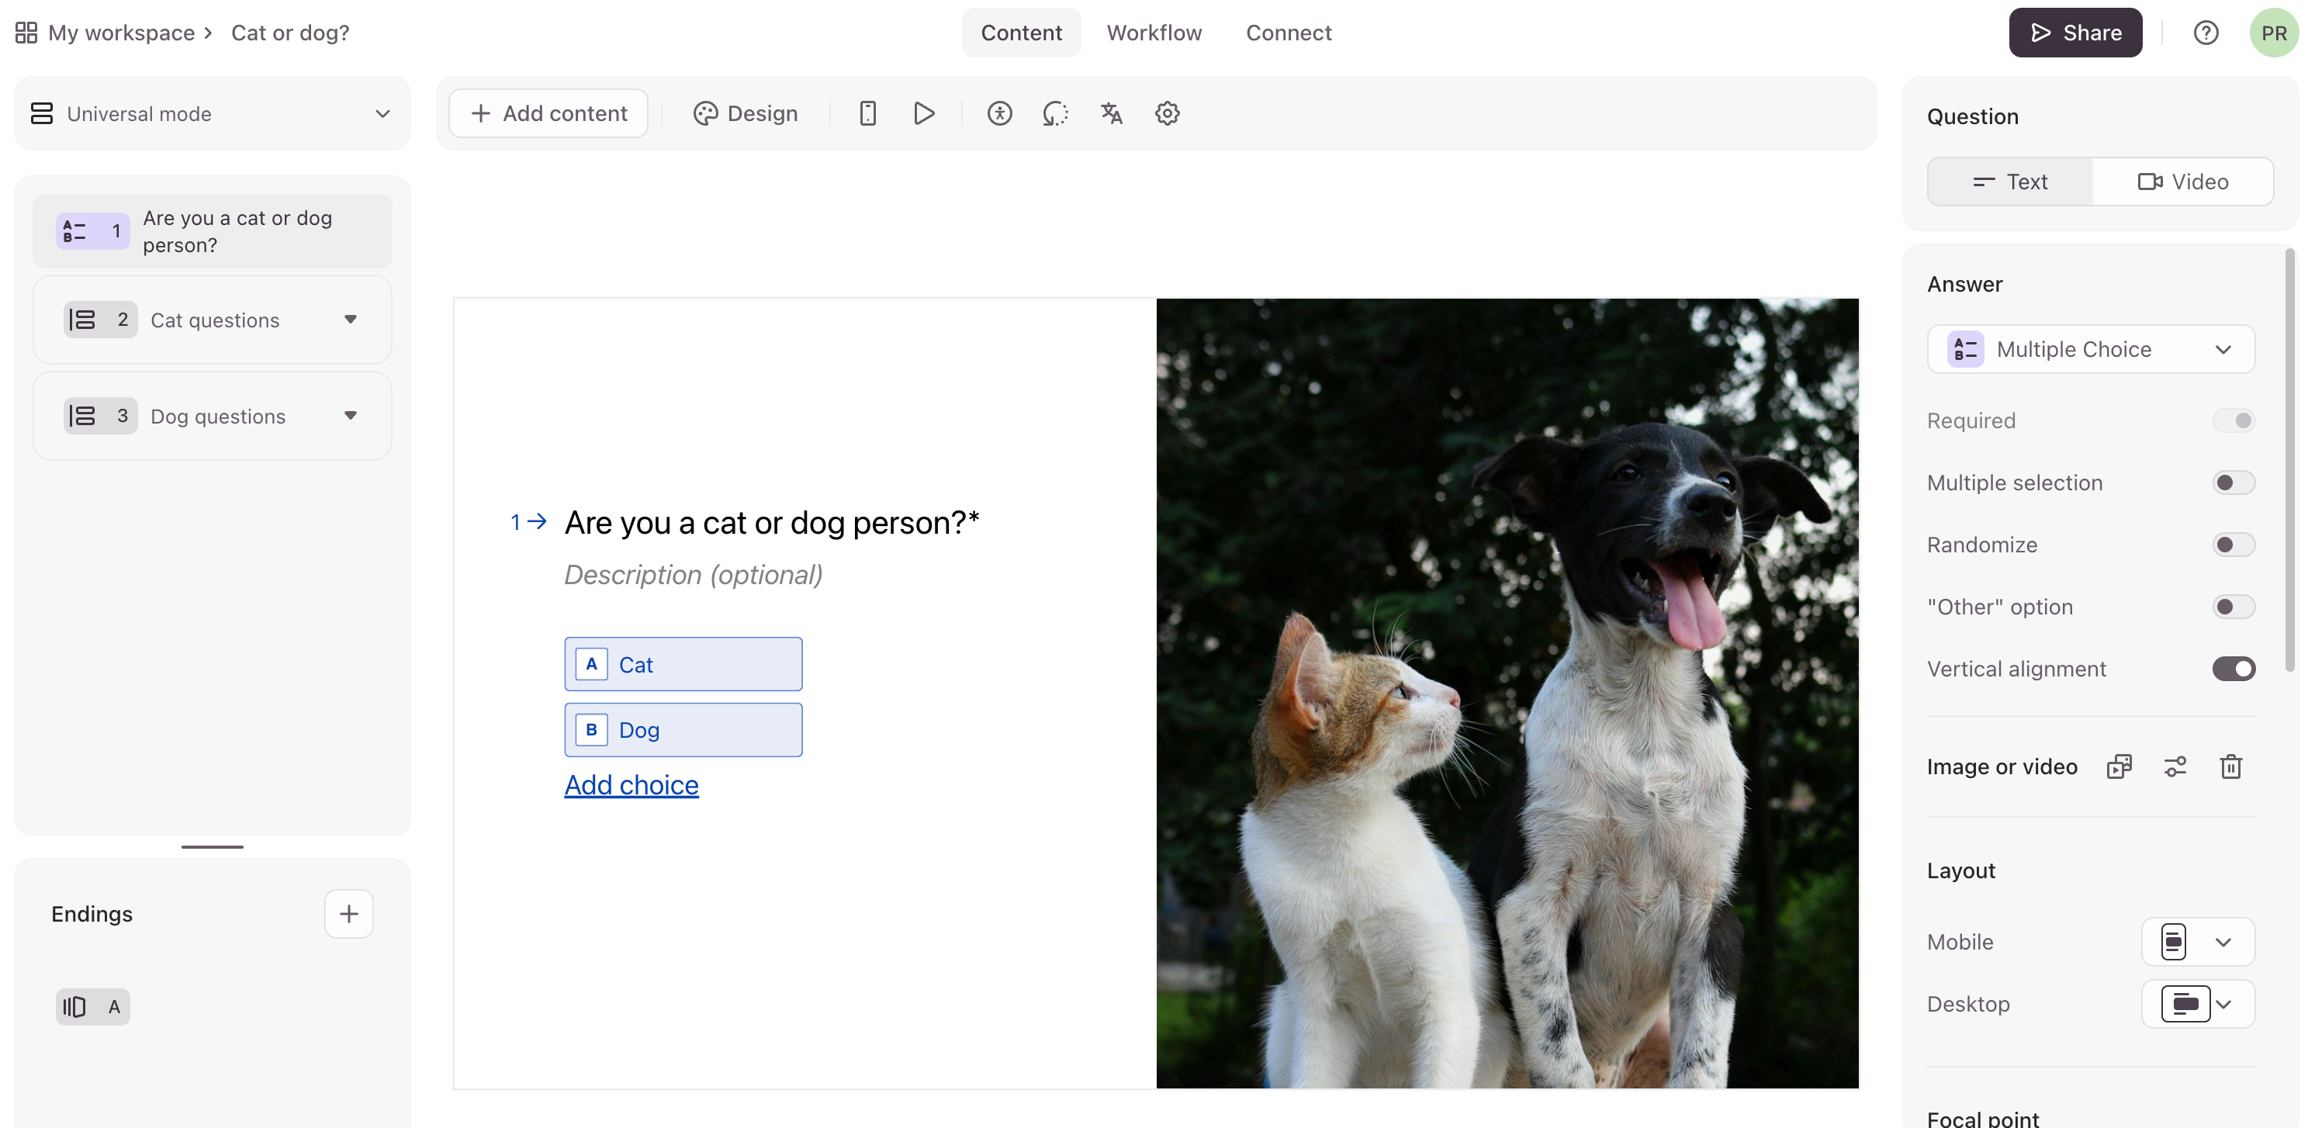Open the settings gear icon
Screen dimensions: 2315x1128
1168,113
